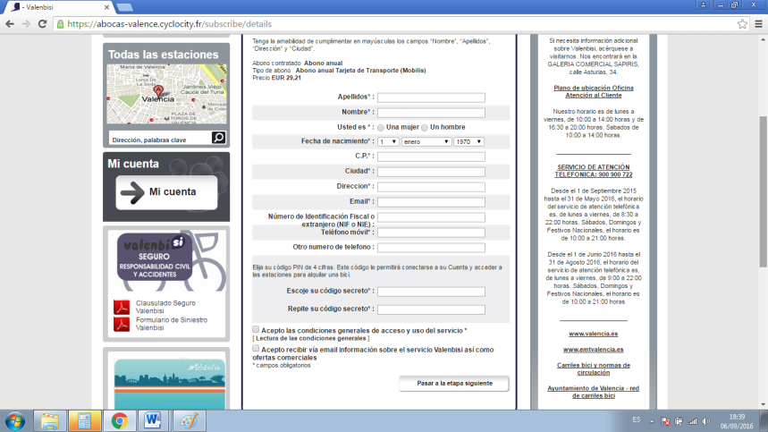
Task: Go forward with the browser forward arrow
Action: pyautogui.click(x=26, y=24)
